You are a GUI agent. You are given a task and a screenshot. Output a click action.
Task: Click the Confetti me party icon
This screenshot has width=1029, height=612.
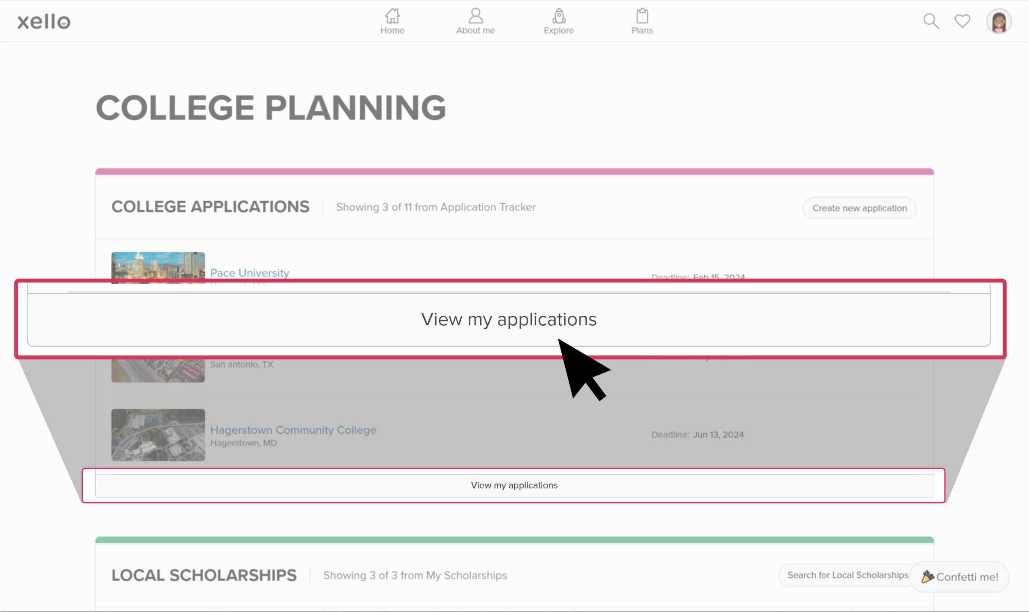pyautogui.click(x=928, y=576)
